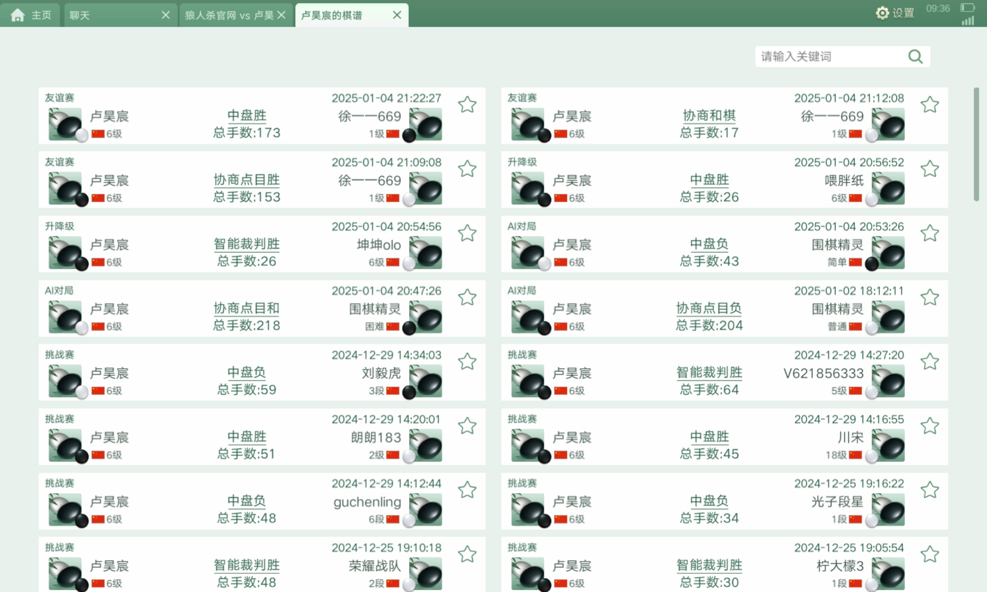Open the 协商点目负 result link

point(709,308)
